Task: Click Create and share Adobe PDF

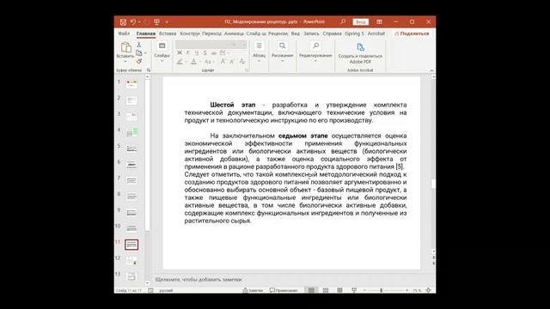Action: click(360, 52)
